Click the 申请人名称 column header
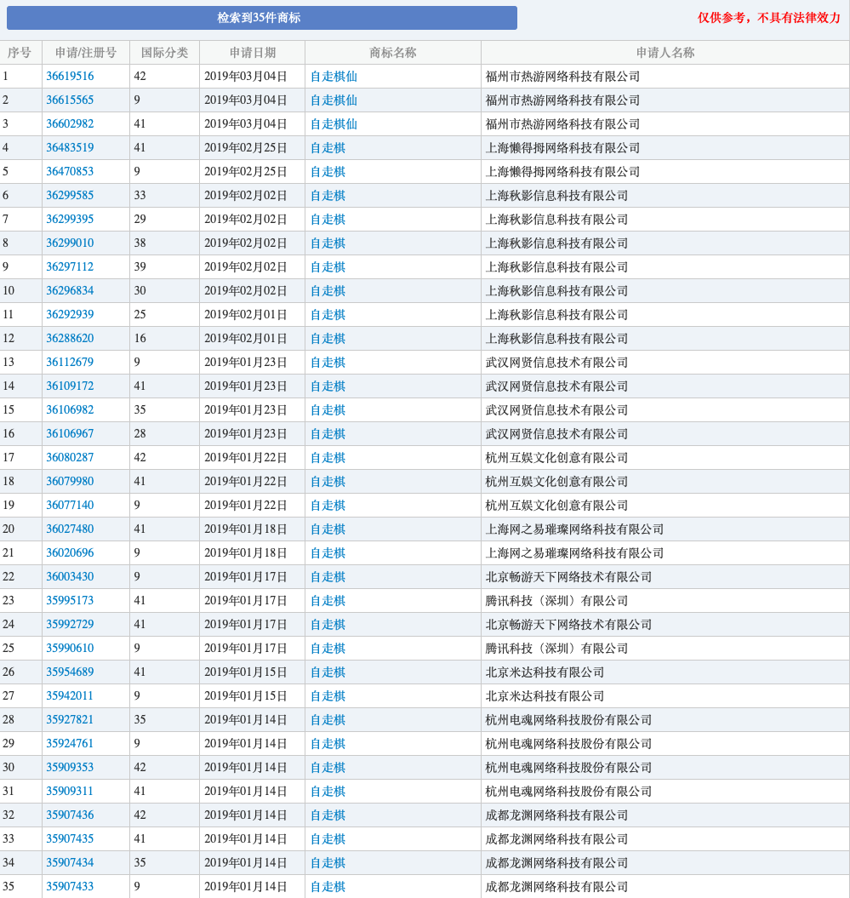Screen dimensions: 850x898 point(665,53)
